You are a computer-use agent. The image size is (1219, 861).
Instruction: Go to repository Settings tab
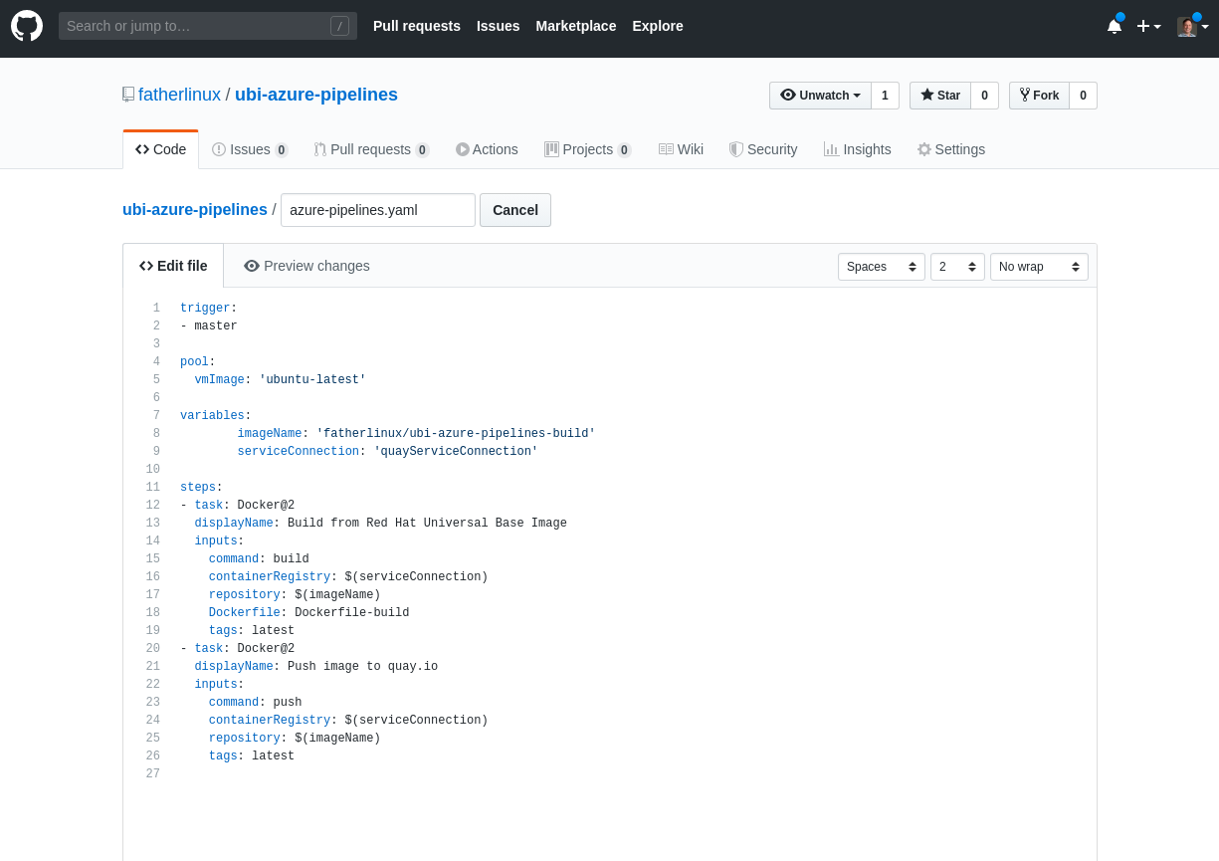click(x=950, y=149)
